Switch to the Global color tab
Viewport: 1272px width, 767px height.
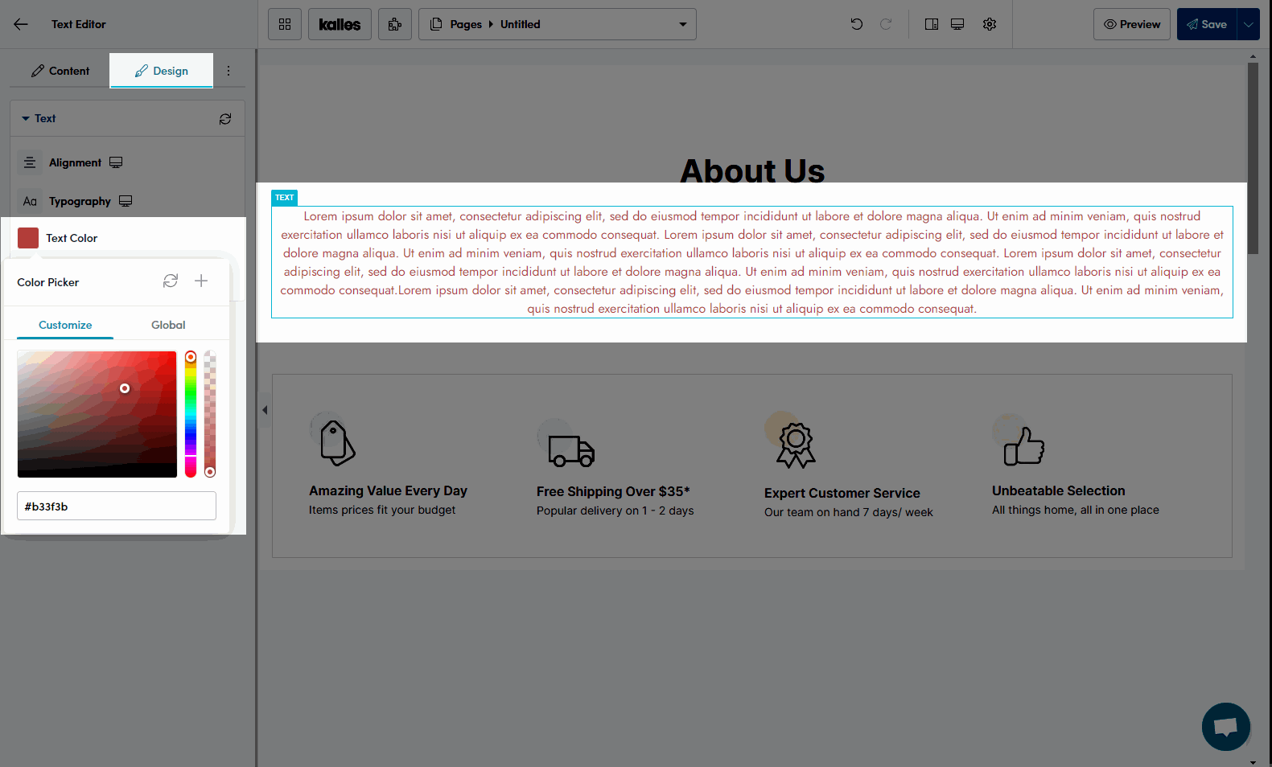point(168,325)
